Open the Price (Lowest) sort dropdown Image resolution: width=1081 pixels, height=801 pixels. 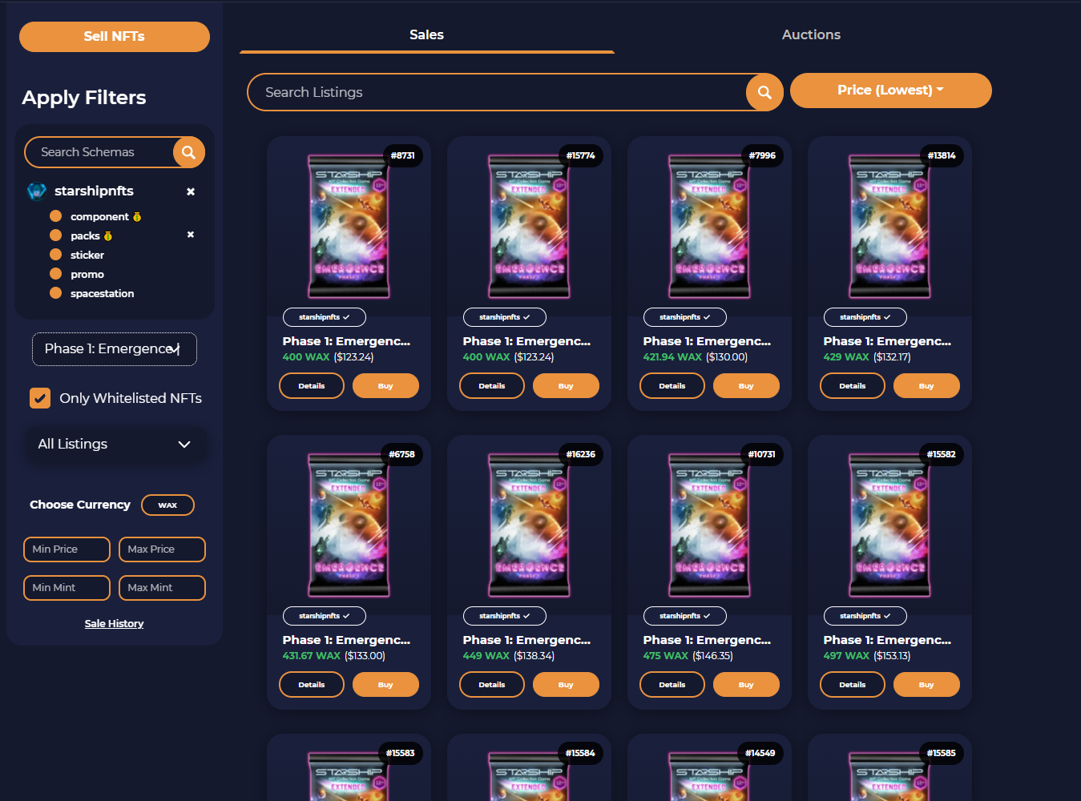point(890,91)
